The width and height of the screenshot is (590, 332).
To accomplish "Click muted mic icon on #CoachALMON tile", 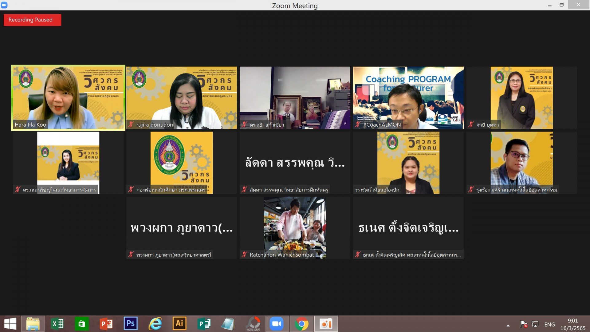I will click(358, 124).
